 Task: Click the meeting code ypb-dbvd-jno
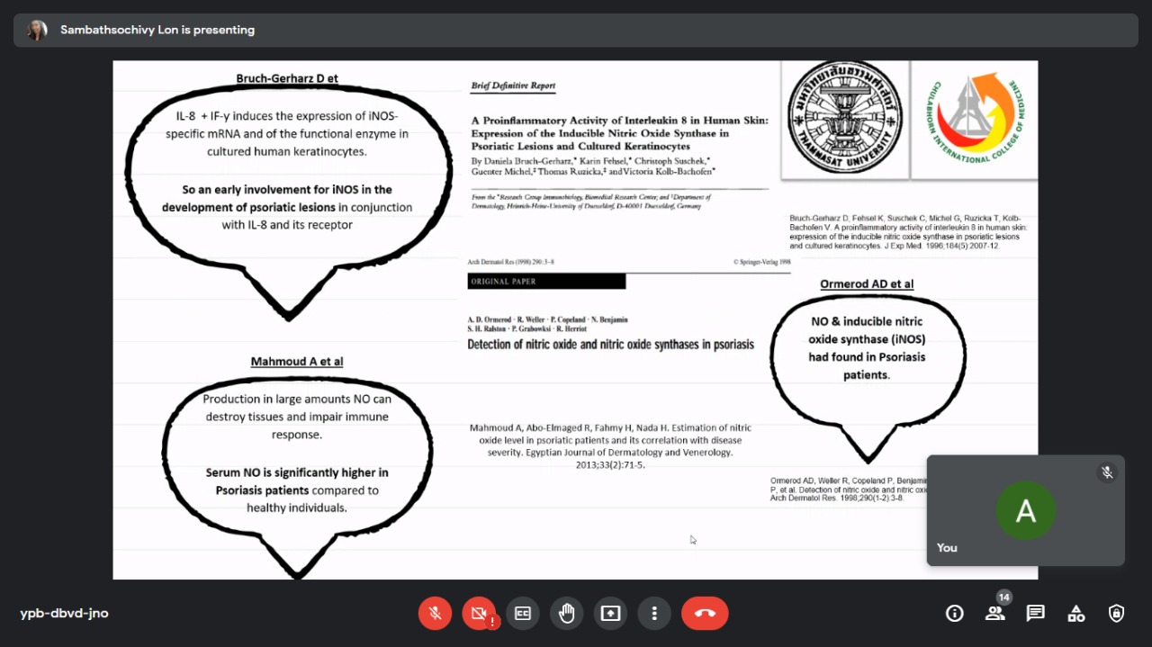point(65,614)
